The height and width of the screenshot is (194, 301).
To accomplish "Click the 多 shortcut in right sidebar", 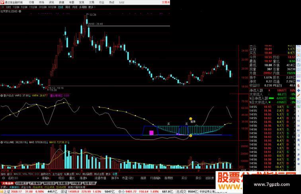I will tap(299, 155).
